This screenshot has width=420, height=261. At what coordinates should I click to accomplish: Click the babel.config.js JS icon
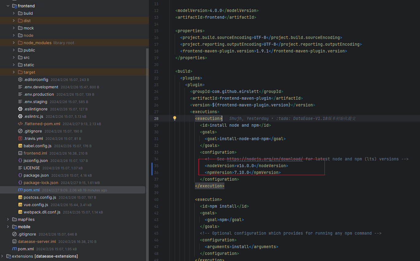click(20, 146)
